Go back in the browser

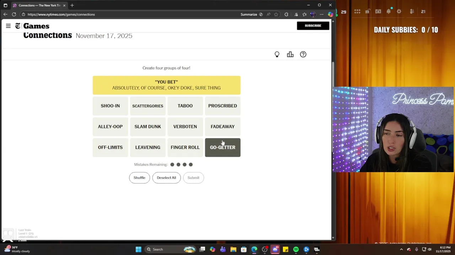[5, 15]
